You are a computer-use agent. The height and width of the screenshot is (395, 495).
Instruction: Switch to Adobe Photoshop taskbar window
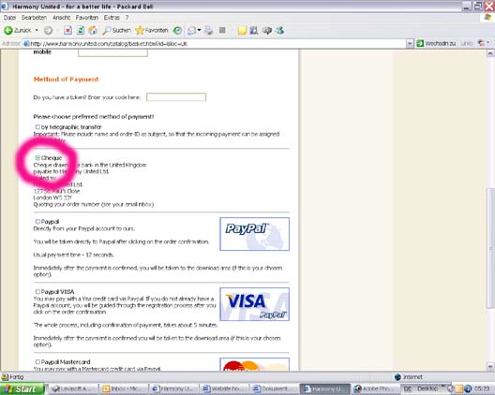(375, 389)
